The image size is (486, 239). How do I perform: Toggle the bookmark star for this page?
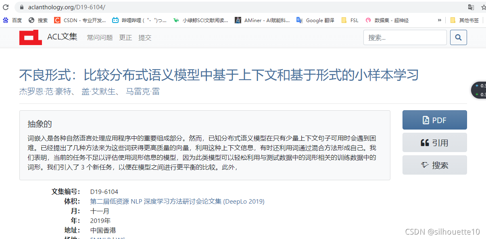click(x=483, y=7)
